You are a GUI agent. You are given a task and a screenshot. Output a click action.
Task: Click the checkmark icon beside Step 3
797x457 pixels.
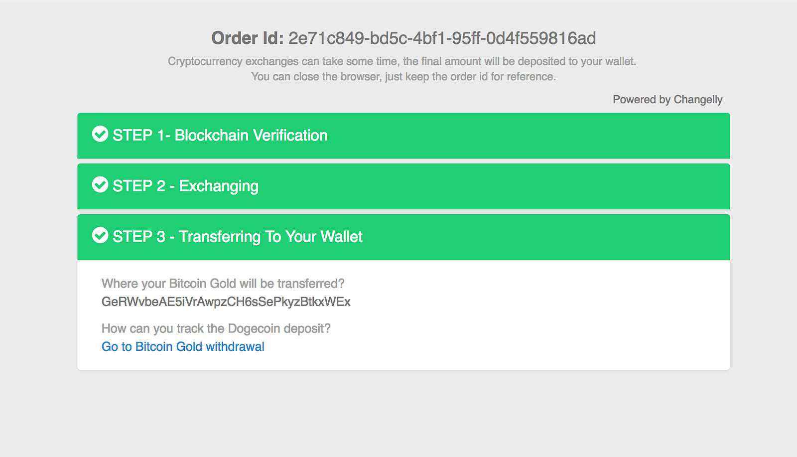pyautogui.click(x=100, y=235)
